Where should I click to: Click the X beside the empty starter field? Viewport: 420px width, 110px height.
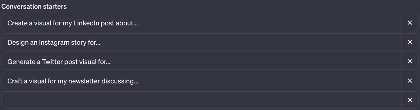pos(410,100)
